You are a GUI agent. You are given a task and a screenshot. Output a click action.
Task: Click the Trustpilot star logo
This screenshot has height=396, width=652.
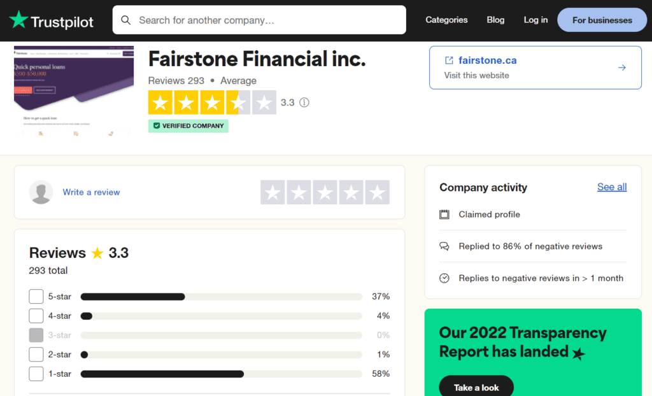tap(18, 19)
